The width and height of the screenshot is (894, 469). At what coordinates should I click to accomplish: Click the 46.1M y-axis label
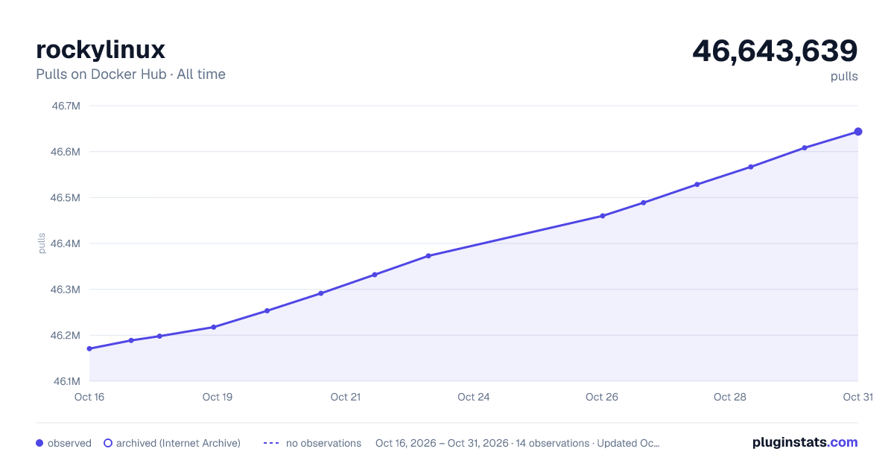coord(66,381)
